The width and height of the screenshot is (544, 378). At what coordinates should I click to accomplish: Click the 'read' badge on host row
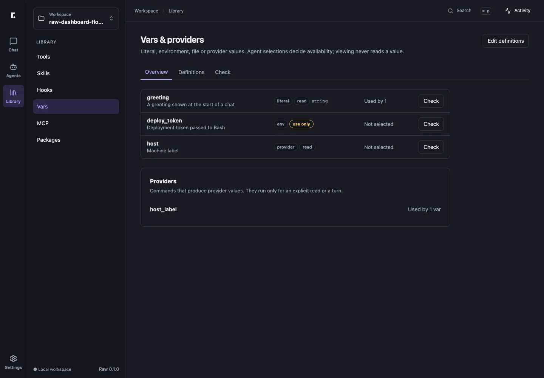[307, 147]
